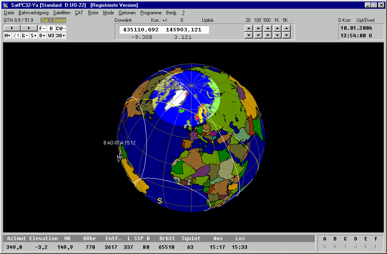Click the yellow 'Sat. i. Sonne' indicator
This screenshot has height=254, width=387.
[x=53, y=20]
